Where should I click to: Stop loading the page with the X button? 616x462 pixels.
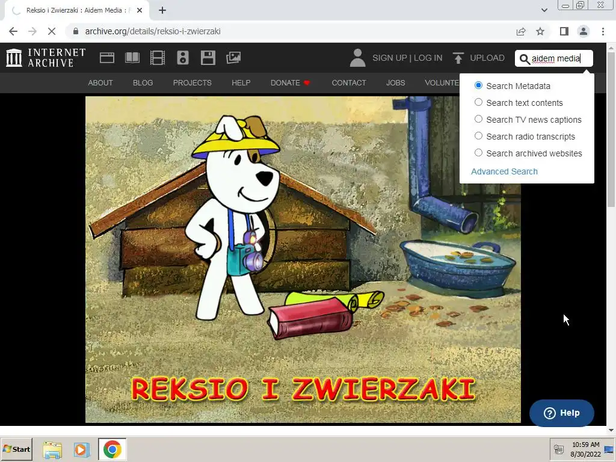[52, 31]
